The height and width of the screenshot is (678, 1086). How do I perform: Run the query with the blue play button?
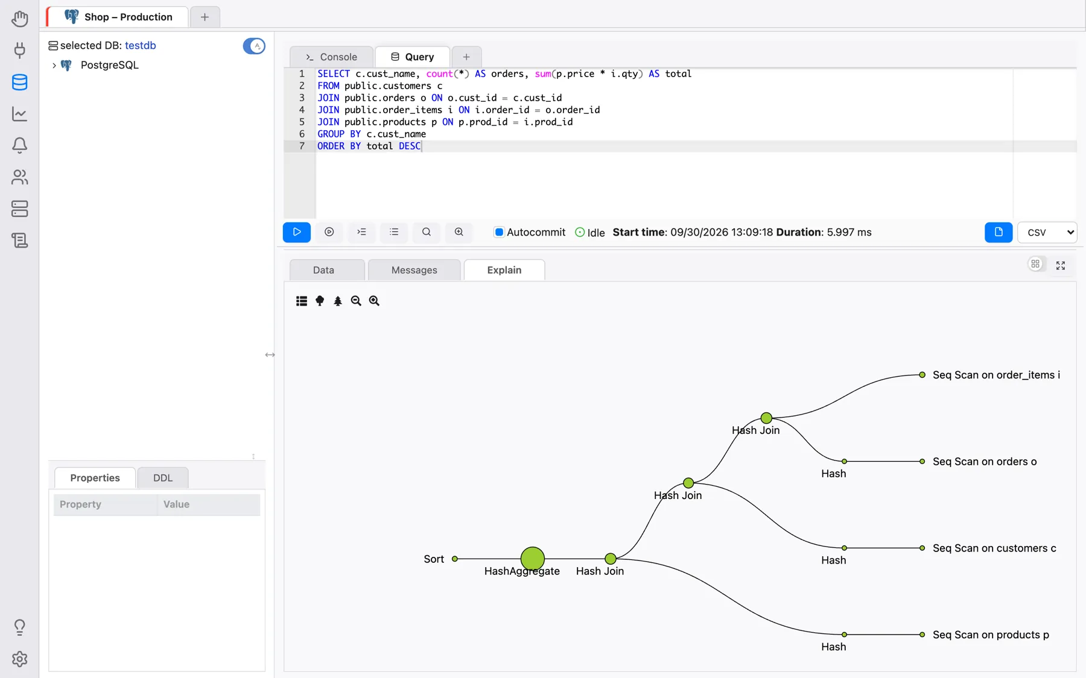(x=297, y=232)
